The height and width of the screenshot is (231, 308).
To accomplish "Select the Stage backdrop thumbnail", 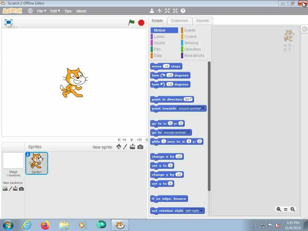I will coord(13,161).
